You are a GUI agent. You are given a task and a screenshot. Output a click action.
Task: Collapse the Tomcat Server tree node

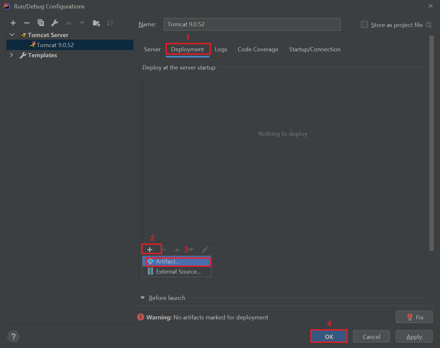(12, 35)
